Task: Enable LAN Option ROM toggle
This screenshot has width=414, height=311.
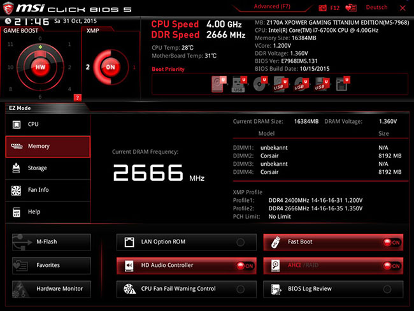Action: click(240, 242)
